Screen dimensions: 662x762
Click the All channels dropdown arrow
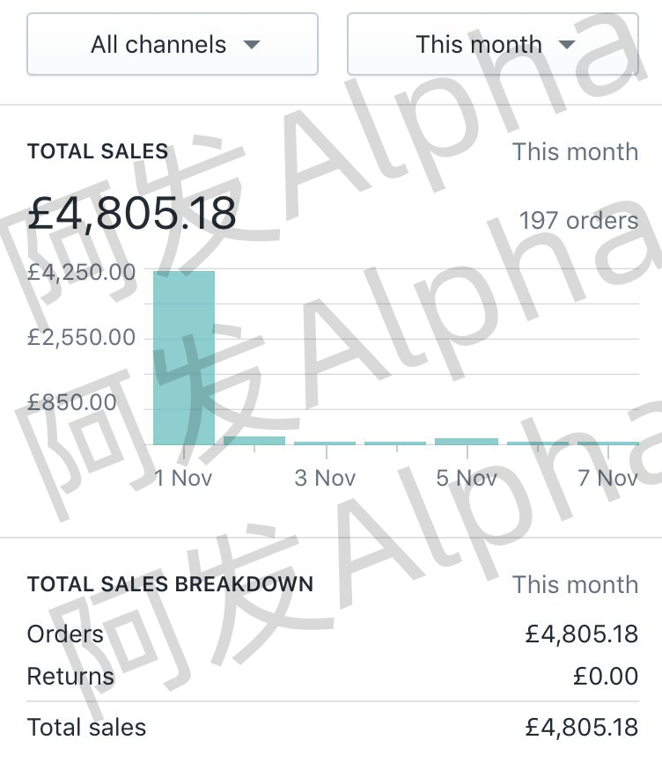(x=252, y=45)
